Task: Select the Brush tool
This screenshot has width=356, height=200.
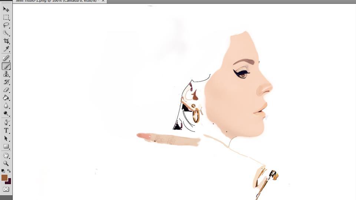Action: click(6, 66)
